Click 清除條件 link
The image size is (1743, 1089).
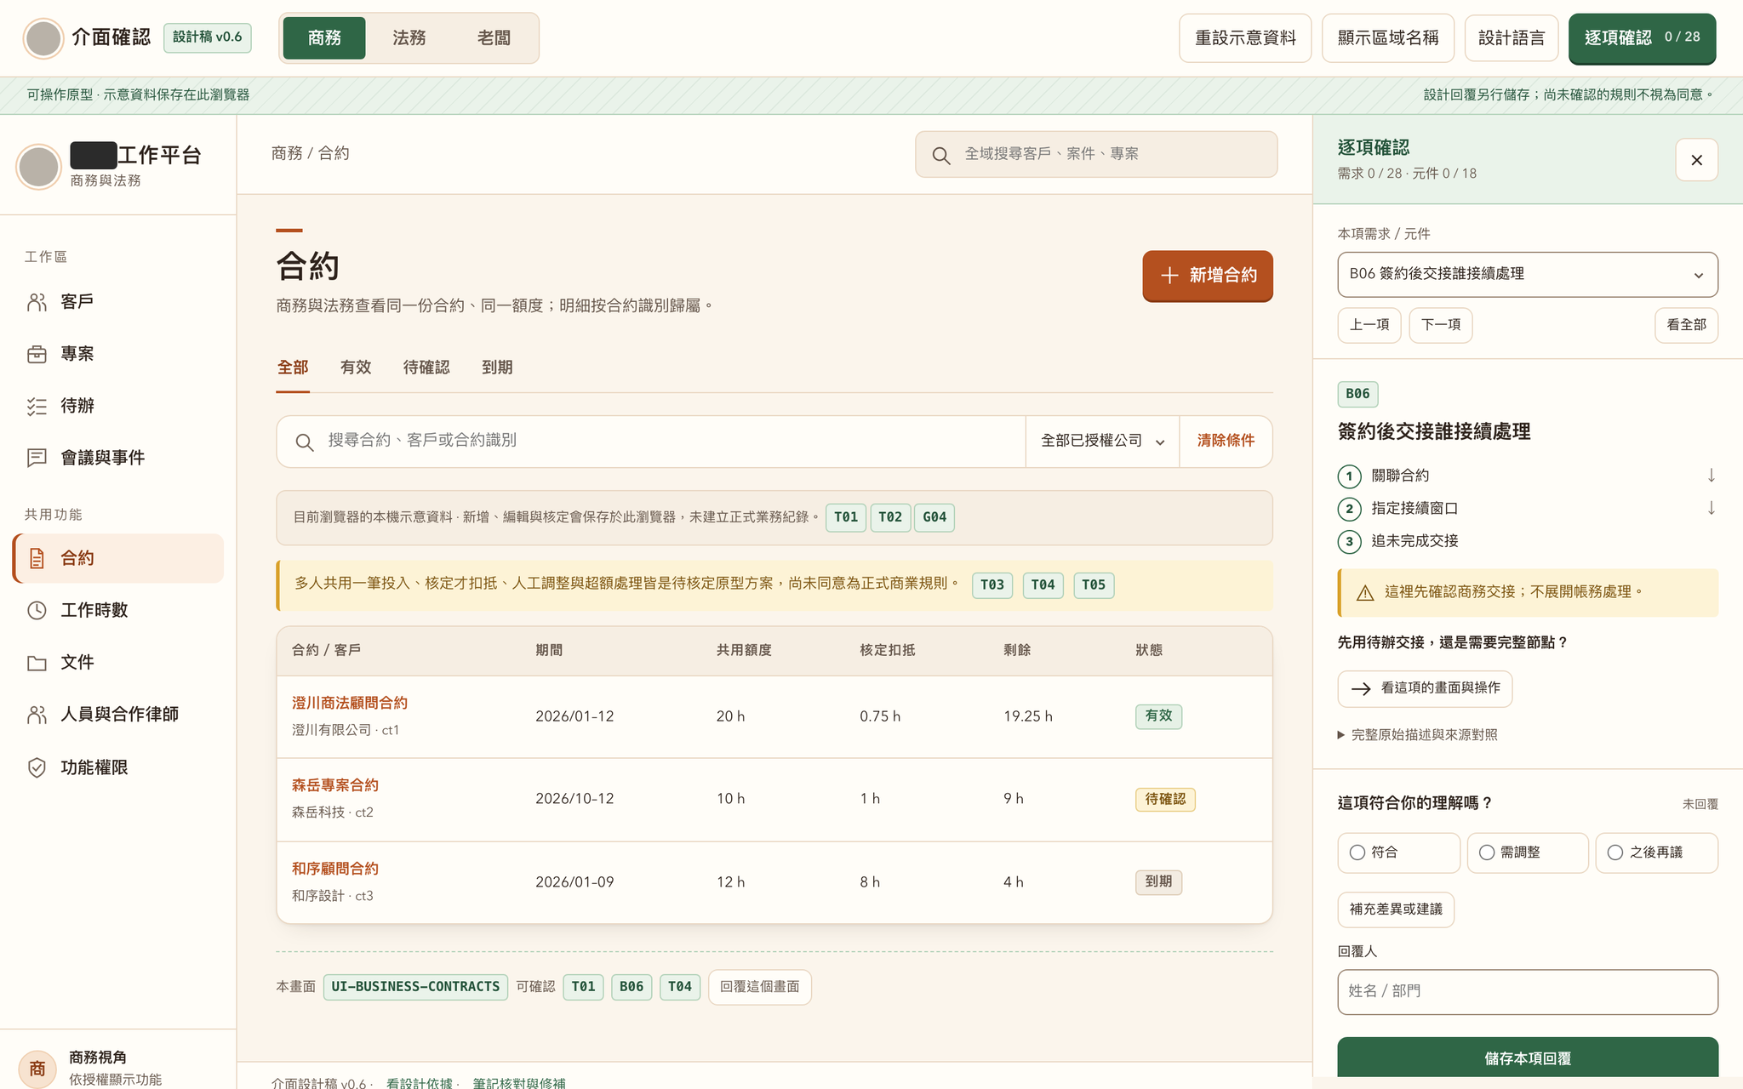[1226, 441]
